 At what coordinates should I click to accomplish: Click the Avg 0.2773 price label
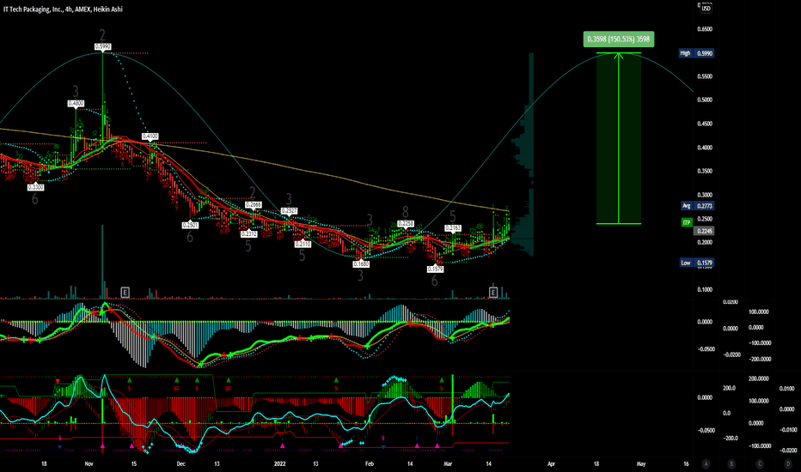pos(697,206)
